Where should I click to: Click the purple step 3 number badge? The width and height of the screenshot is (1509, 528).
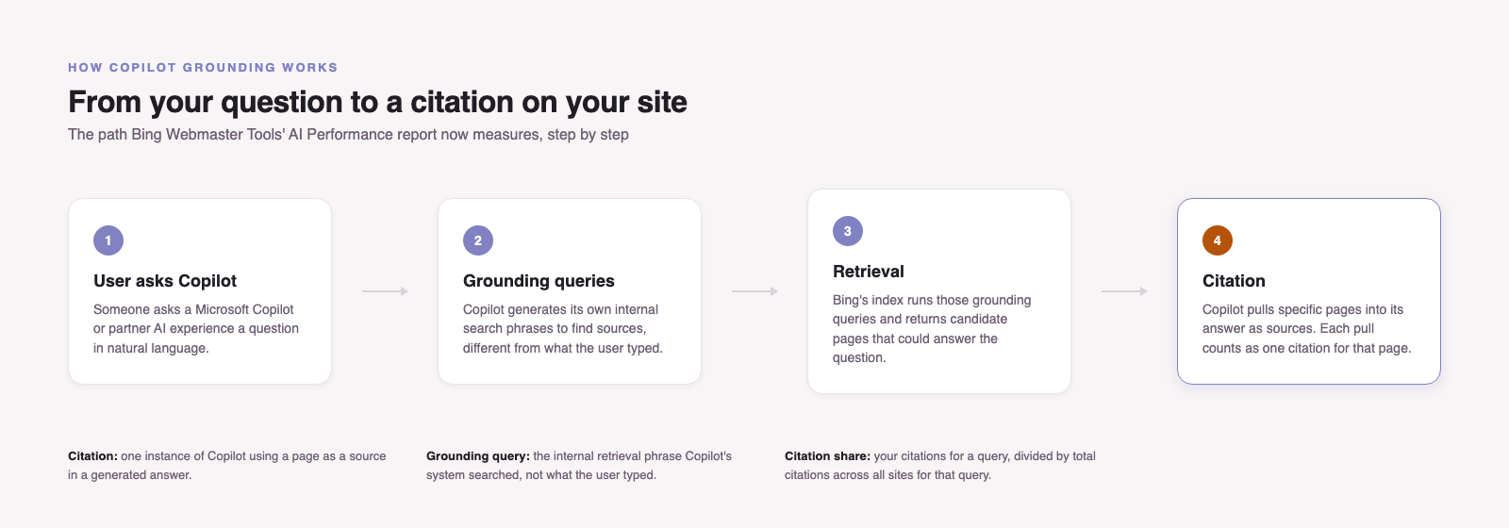point(848,231)
